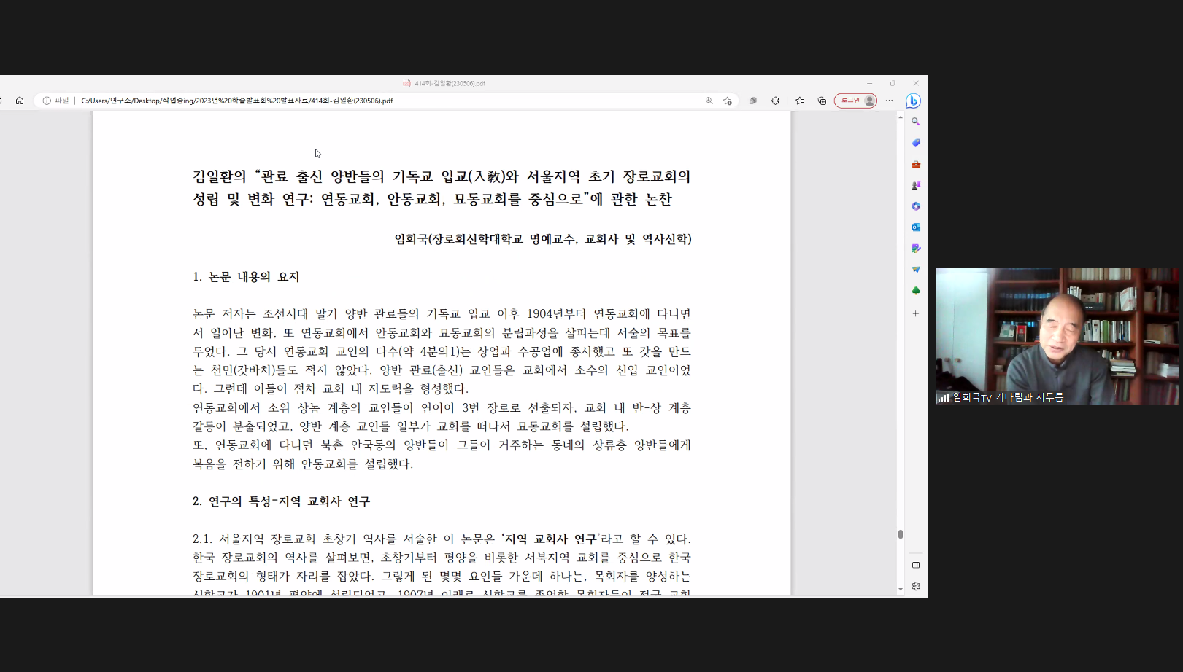
Task: Open sidebar settings gear
Action: click(916, 586)
